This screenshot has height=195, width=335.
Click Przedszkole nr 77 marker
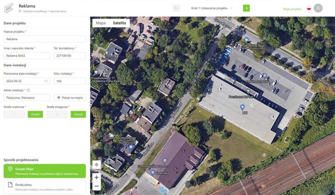click(x=96, y=72)
